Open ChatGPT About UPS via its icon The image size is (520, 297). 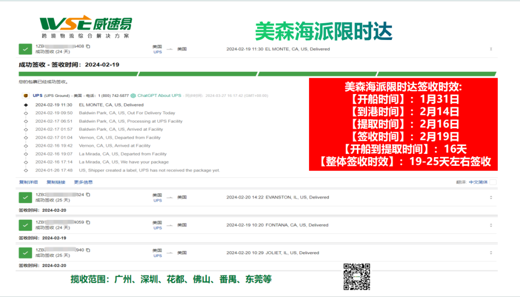pos(133,95)
